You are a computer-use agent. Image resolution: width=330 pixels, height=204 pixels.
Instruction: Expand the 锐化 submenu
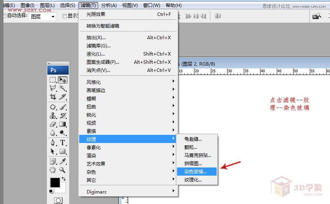coord(129,115)
